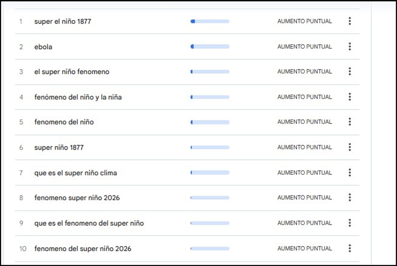This screenshot has height=266, width=397.
Task: Select the 'fenomeno del niño' query
Action: [64, 122]
